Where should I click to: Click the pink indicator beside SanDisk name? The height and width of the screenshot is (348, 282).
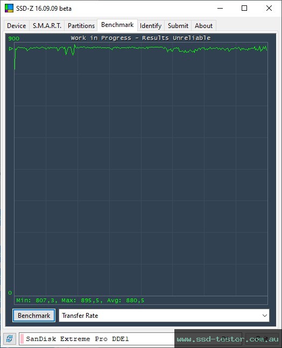(22, 339)
